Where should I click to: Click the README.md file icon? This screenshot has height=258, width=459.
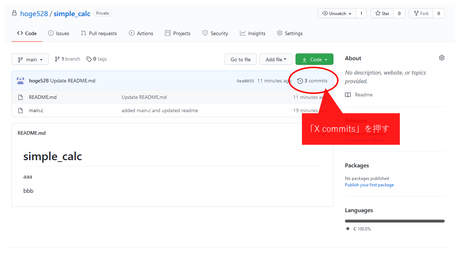point(20,97)
